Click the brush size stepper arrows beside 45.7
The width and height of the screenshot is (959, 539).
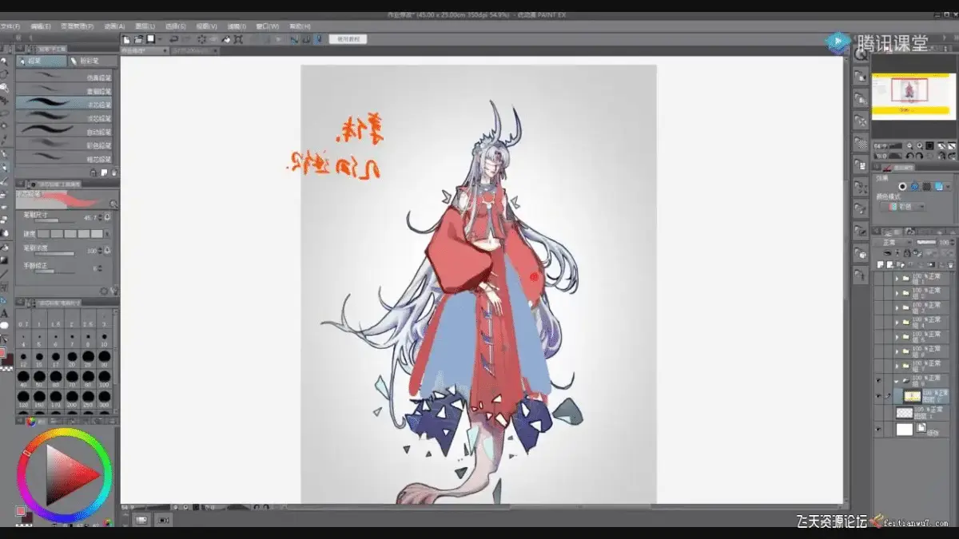tap(101, 217)
